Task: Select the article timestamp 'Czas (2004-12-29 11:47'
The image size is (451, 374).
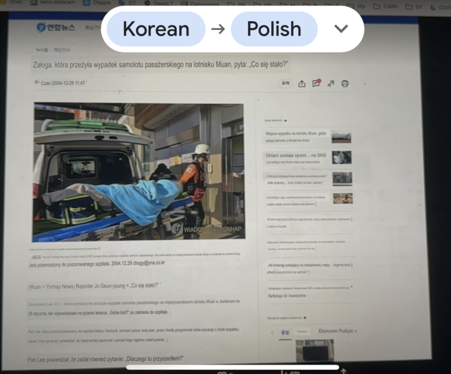Action: 62,83
